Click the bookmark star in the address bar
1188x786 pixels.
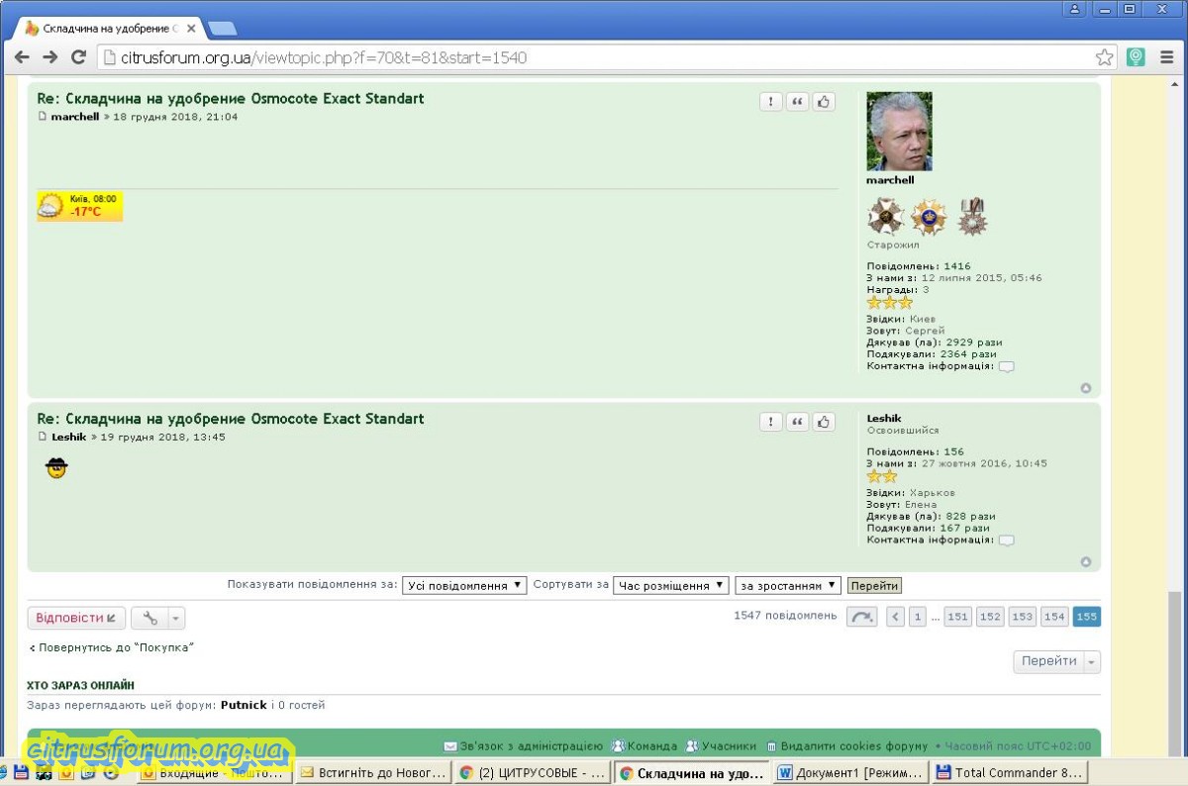pos(1104,57)
